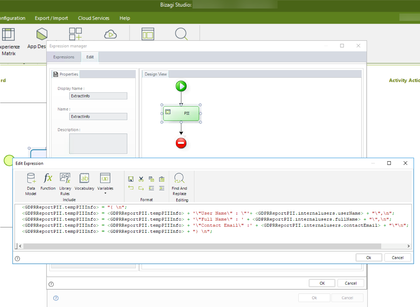Click the scroll-right arrow of code editor
420x307 pixels.
coord(408,246)
